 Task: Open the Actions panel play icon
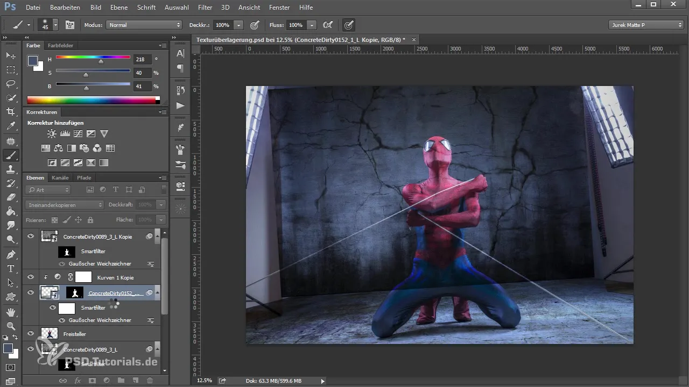coord(180,105)
